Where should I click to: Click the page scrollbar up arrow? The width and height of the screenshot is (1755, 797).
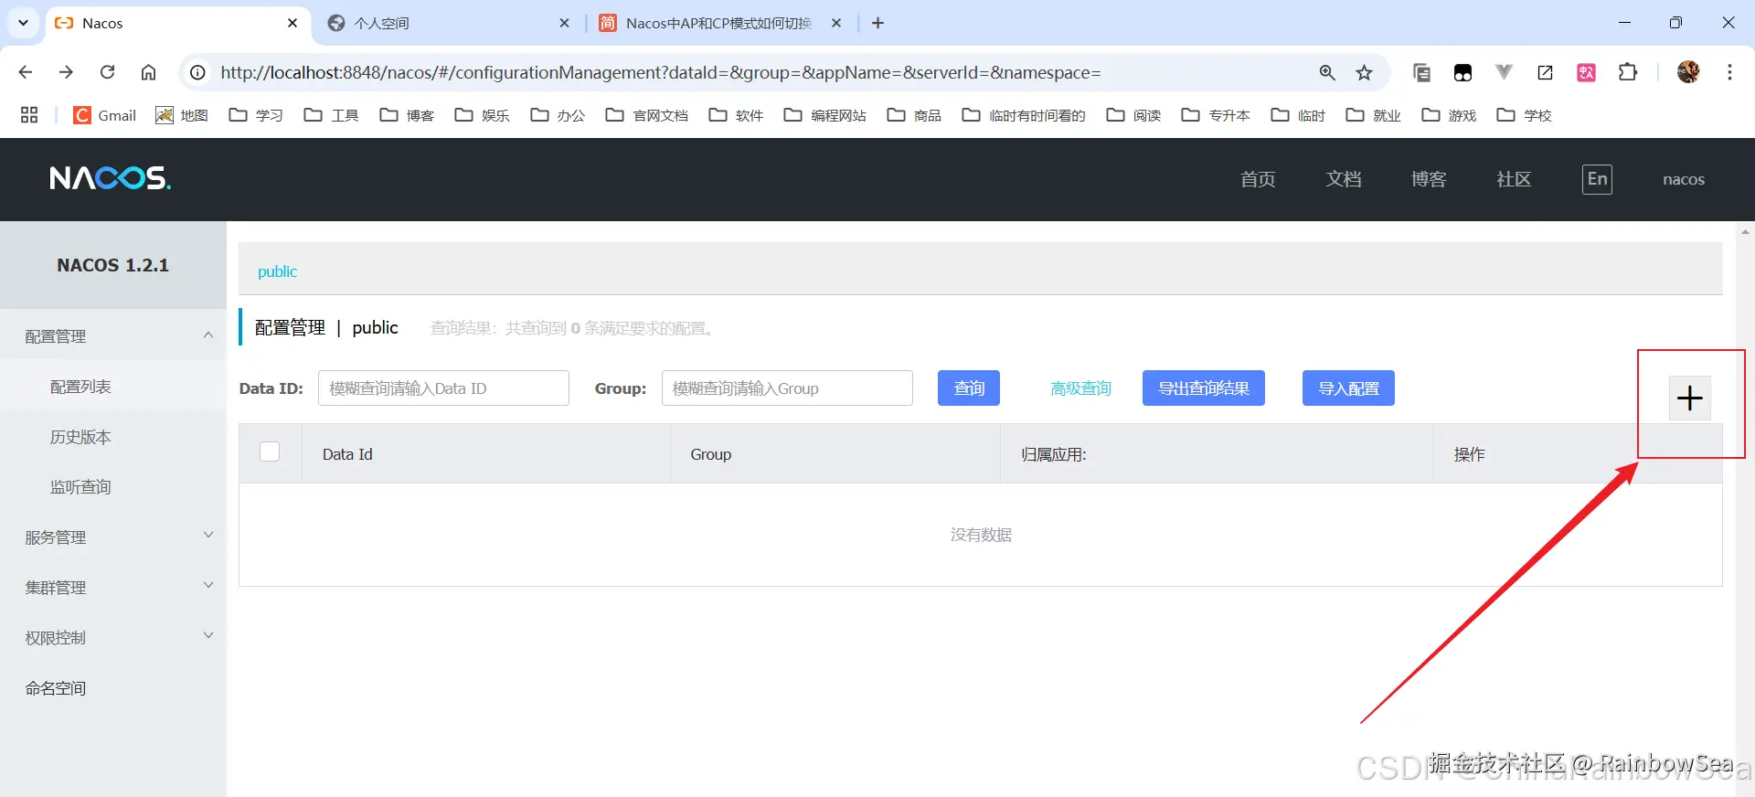click(x=1745, y=232)
